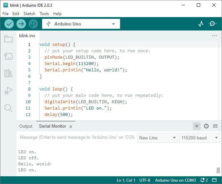The width and height of the screenshot is (222, 184).
Task: Click the Verify checkmark button
Action: click(9, 24)
